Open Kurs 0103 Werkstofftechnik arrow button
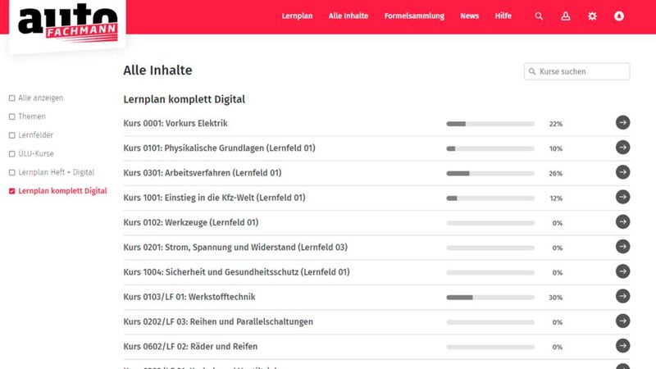Screen dimensions: 656x369 [623, 296]
